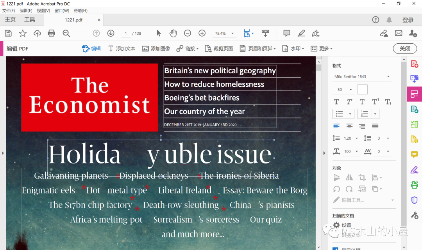The width and height of the screenshot is (422, 250).
Task: Send file by email envelope icon
Action: click(399, 33)
